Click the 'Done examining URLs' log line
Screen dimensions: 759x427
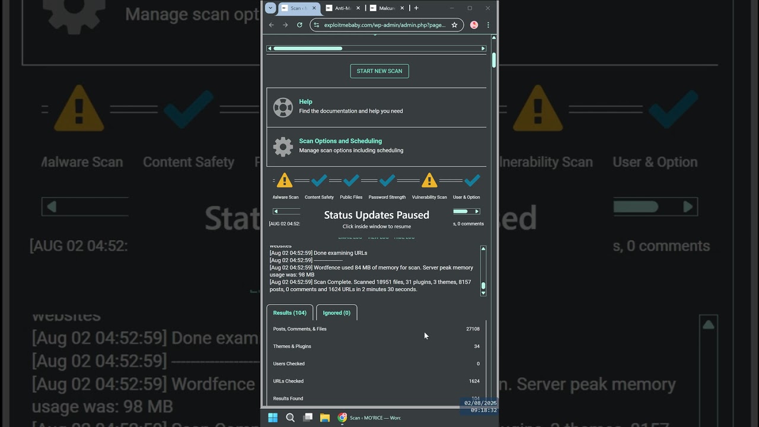tap(318, 253)
